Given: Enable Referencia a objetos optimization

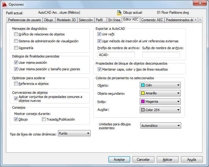Looking at the screenshot, I should (16, 84).
